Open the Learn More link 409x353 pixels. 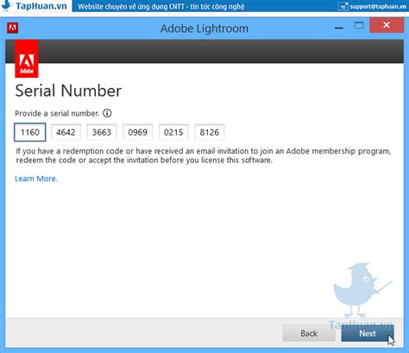(x=36, y=179)
